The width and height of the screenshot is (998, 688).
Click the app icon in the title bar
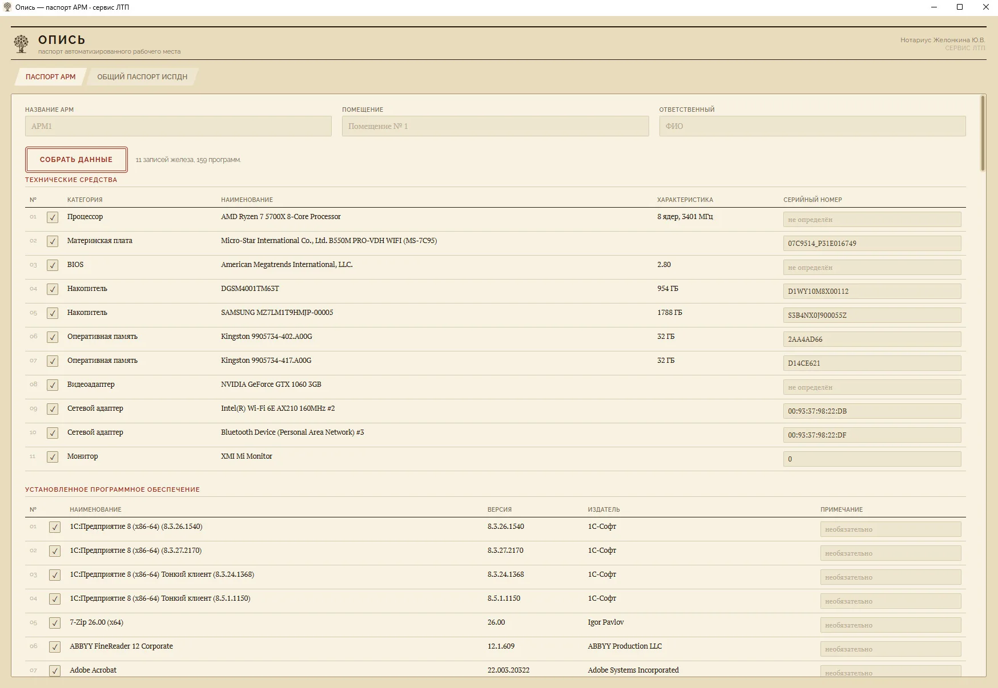tap(7, 7)
